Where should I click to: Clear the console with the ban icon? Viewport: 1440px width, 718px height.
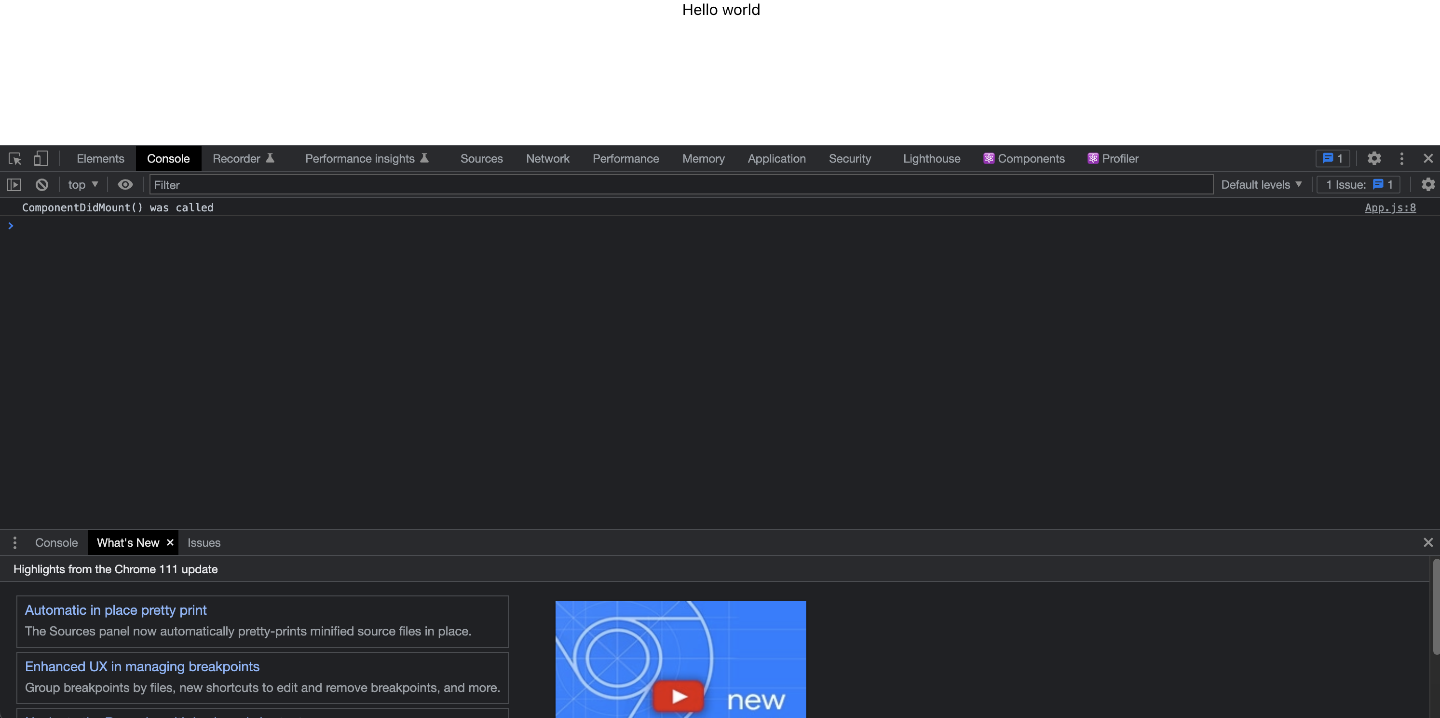point(42,184)
